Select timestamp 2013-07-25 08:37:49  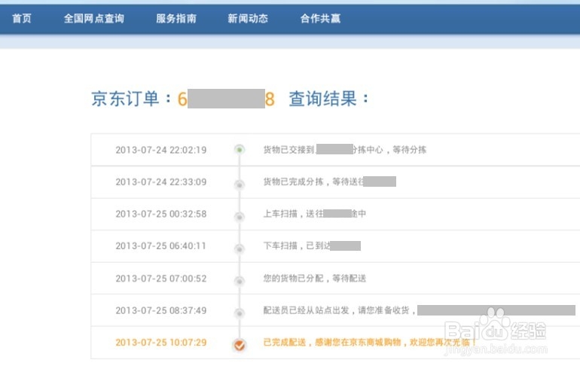[x=161, y=310]
